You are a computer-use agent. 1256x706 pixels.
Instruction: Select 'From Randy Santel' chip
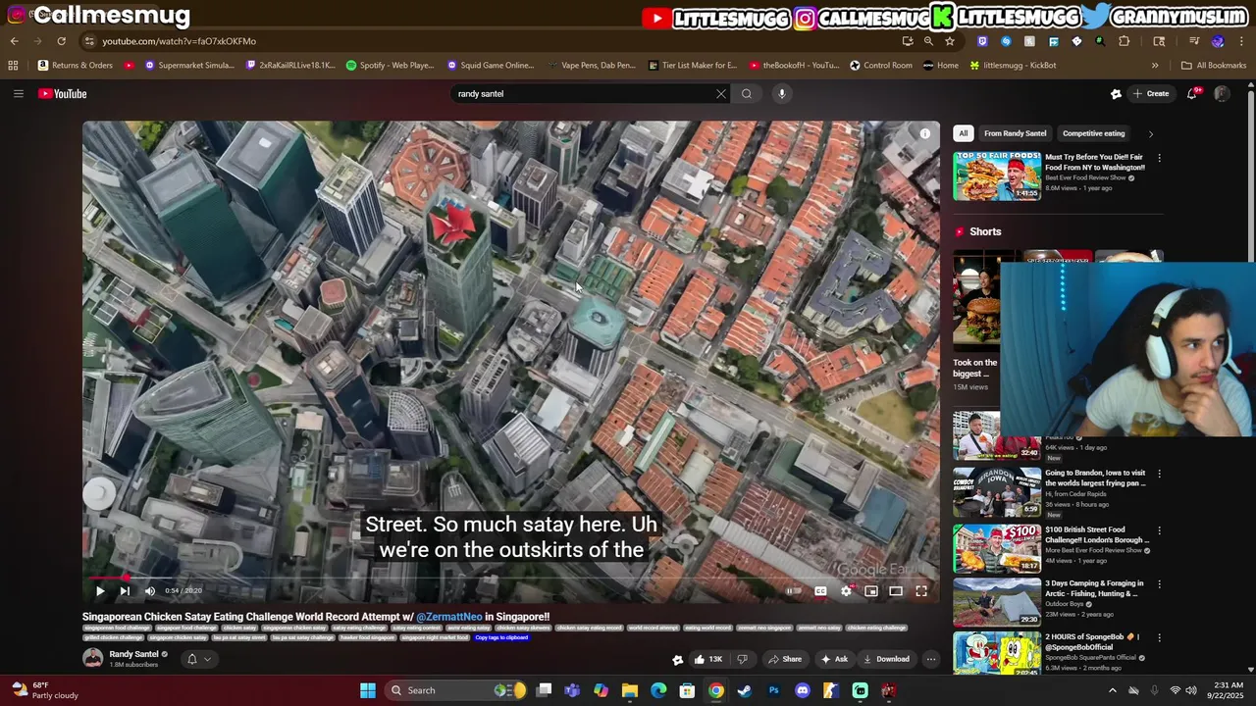[x=1016, y=133]
